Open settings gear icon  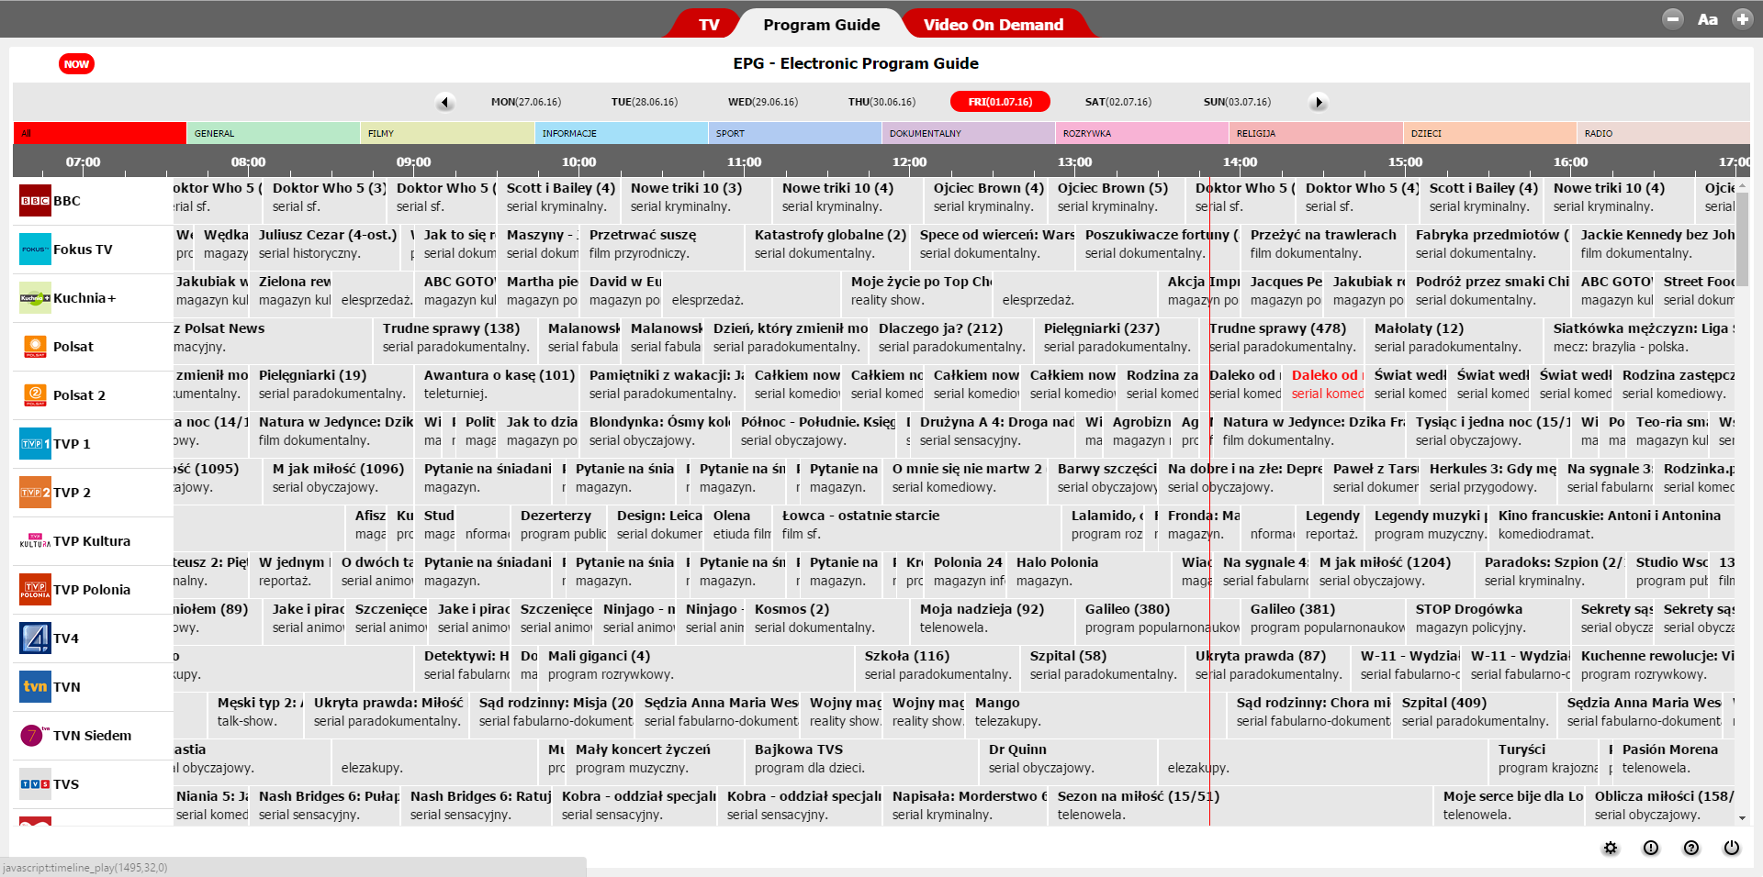coord(1611,848)
